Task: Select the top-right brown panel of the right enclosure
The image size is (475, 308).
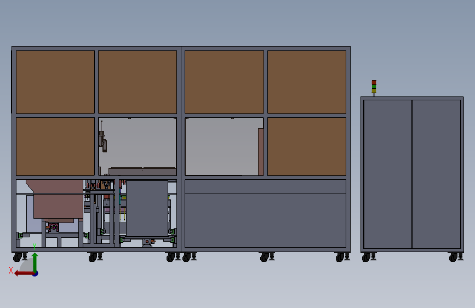Action: point(307,82)
